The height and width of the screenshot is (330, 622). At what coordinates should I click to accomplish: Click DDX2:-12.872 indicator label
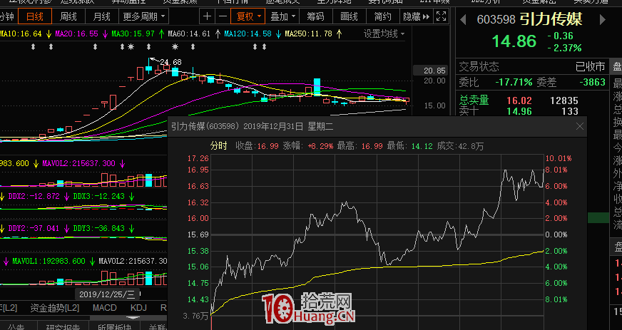pos(34,196)
